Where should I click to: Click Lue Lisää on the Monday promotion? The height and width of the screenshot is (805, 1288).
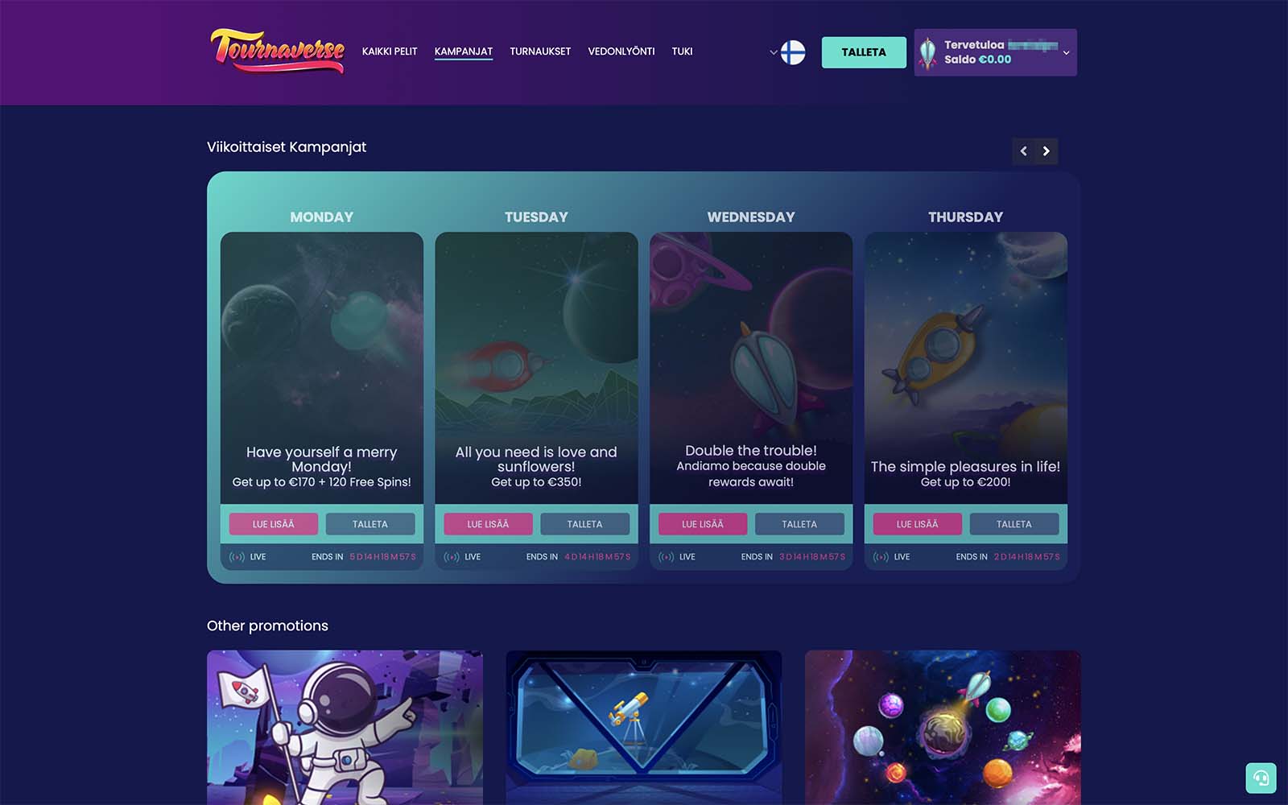point(274,524)
